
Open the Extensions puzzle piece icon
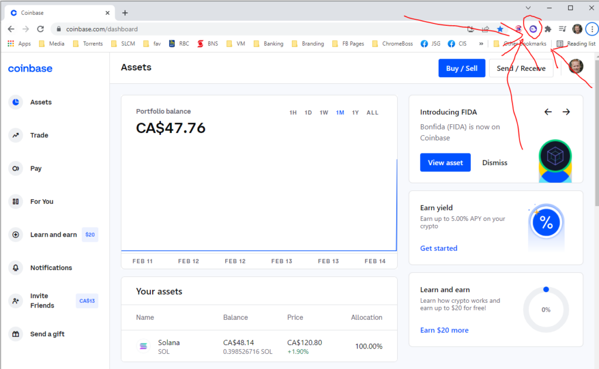coord(548,29)
